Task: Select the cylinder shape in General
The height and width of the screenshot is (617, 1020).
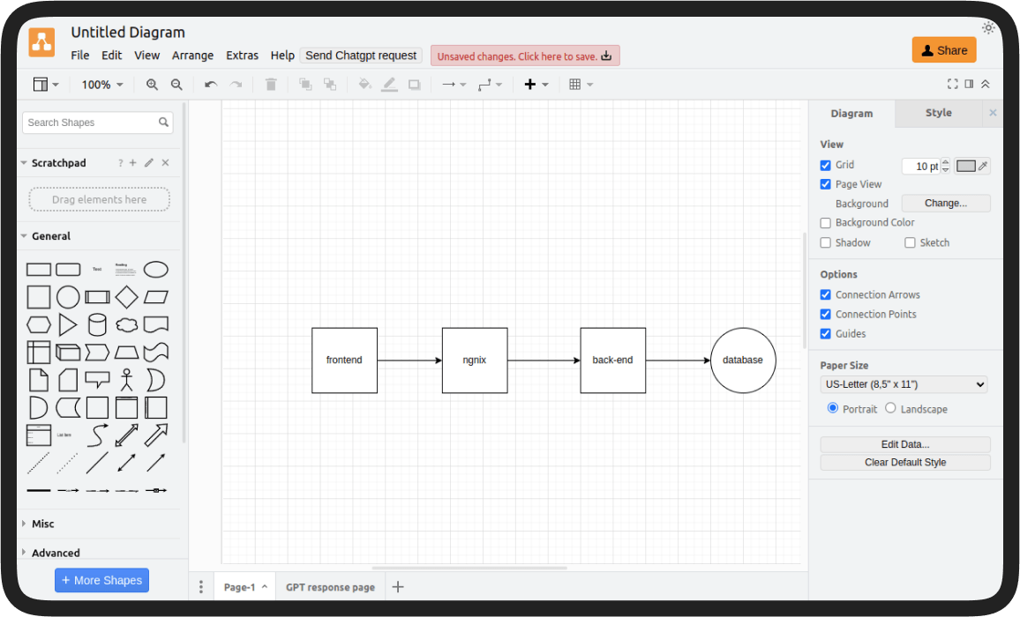Action: [97, 324]
